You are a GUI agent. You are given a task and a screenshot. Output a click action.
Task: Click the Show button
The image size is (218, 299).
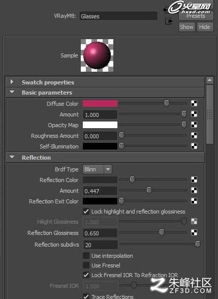[187, 27]
